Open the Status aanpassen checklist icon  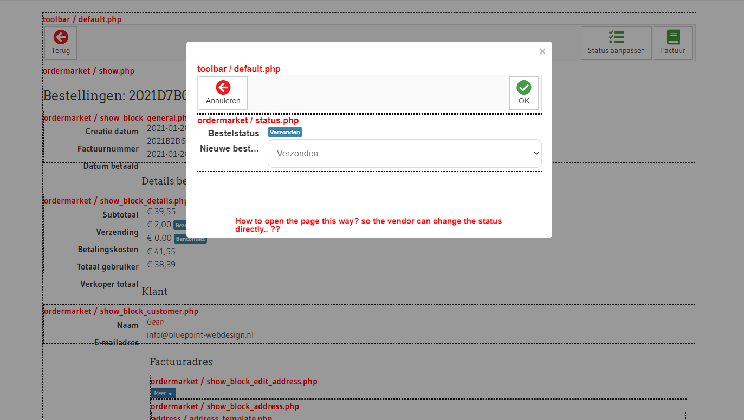[x=616, y=37]
